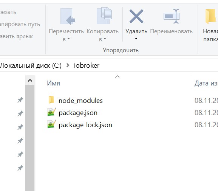Click the Move to icon

(x=68, y=16)
